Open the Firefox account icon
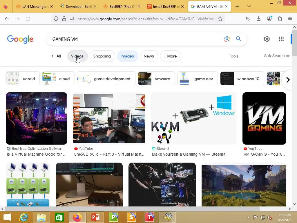The height and width of the screenshot is (223, 297). point(269,18)
